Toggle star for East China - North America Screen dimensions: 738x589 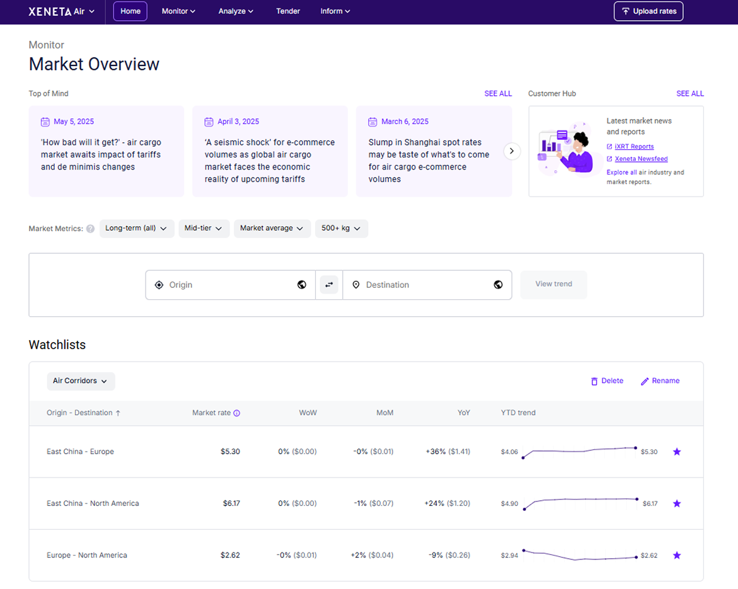[676, 503]
